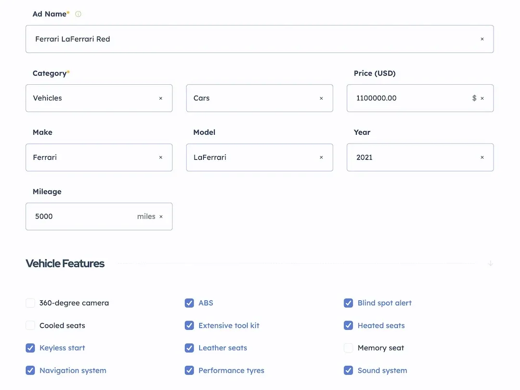520x390 pixels.
Task: Click into the Ad Name text field
Action: (x=260, y=39)
